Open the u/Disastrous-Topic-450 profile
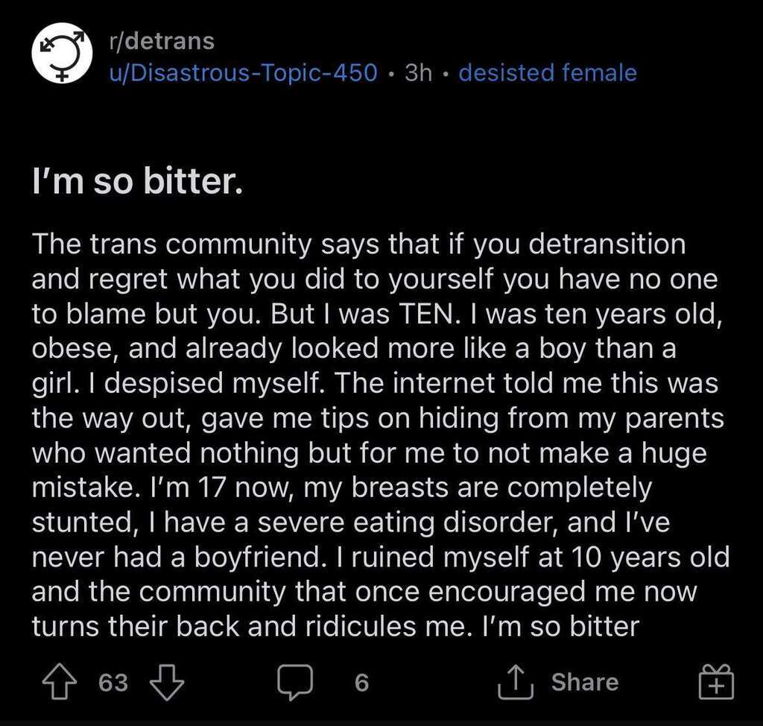 [244, 72]
